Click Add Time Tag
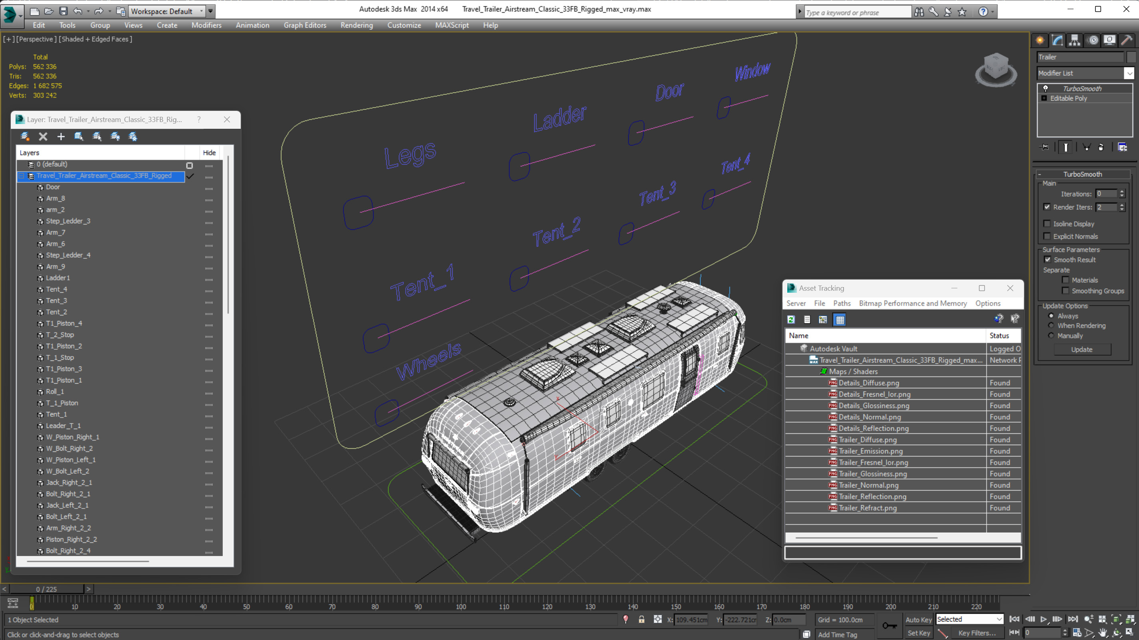This screenshot has height=640, width=1139. click(x=837, y=634)
